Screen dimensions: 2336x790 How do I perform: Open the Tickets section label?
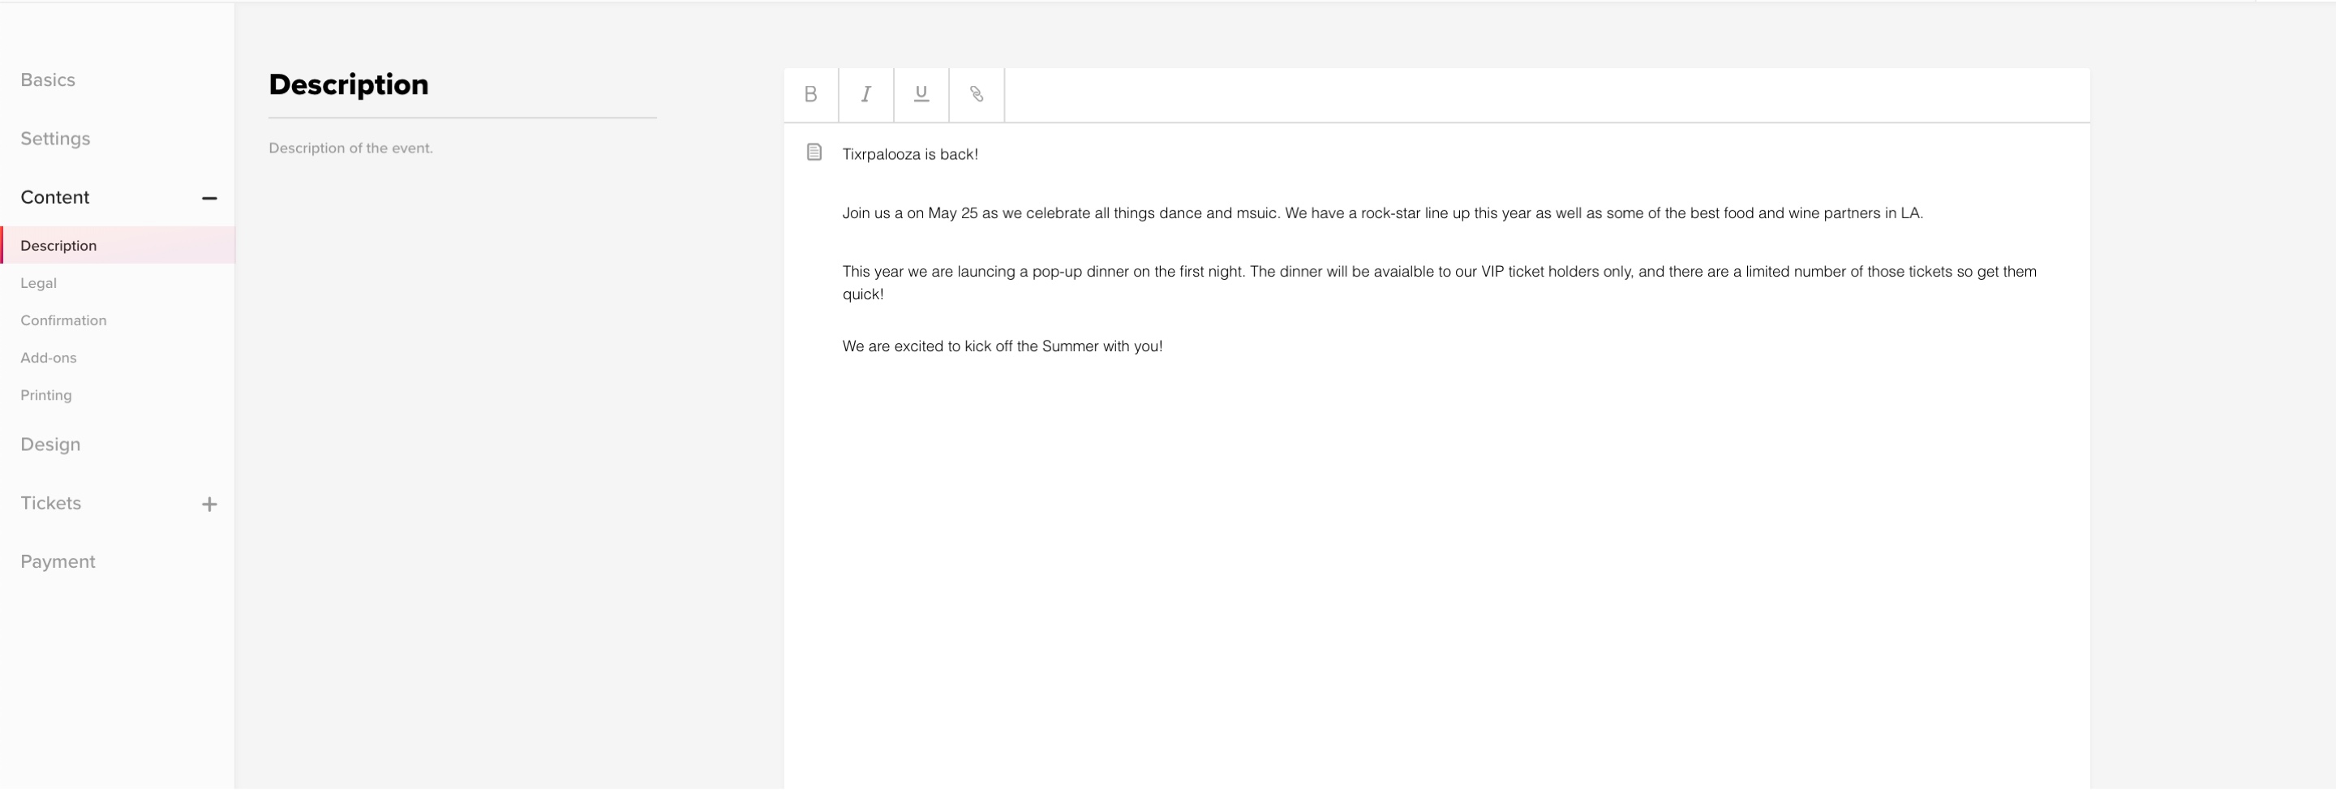tap(51, 504)
